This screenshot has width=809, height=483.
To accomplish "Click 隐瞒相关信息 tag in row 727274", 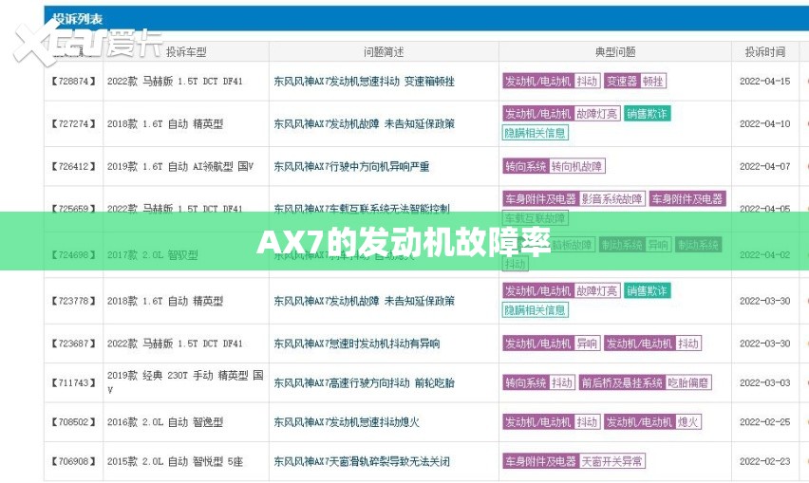I will (x=535, y=133).
